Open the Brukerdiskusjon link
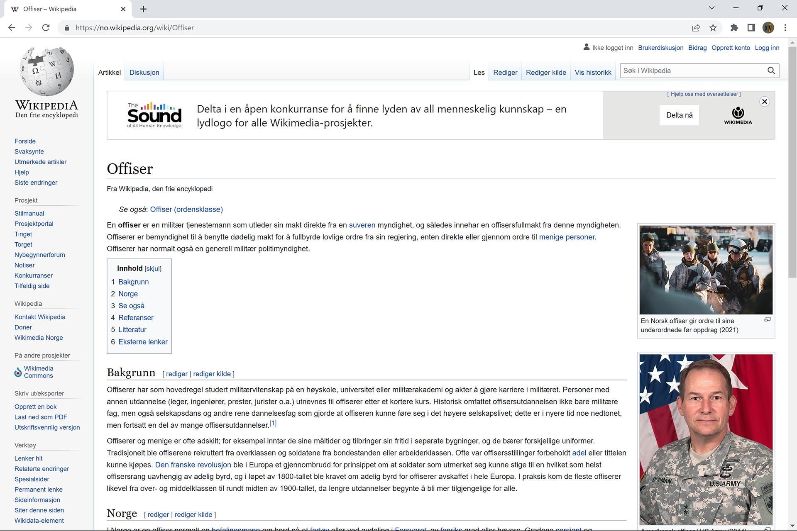Image resolution: width=797 pixels, height=531 pixels. point(661,48)
